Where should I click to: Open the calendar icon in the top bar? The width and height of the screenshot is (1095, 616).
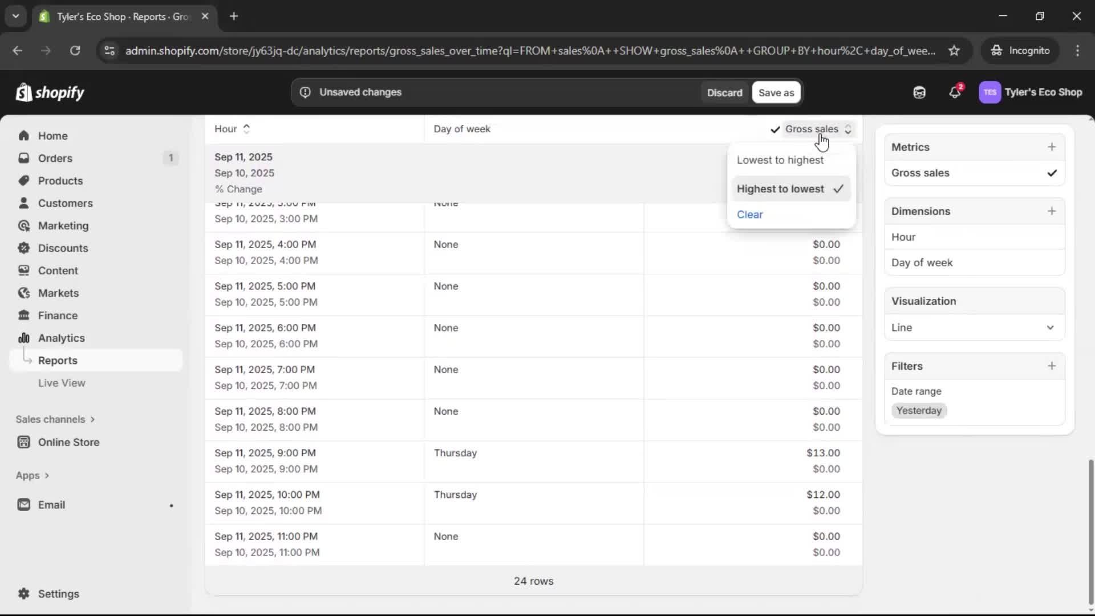pos(919,92)
